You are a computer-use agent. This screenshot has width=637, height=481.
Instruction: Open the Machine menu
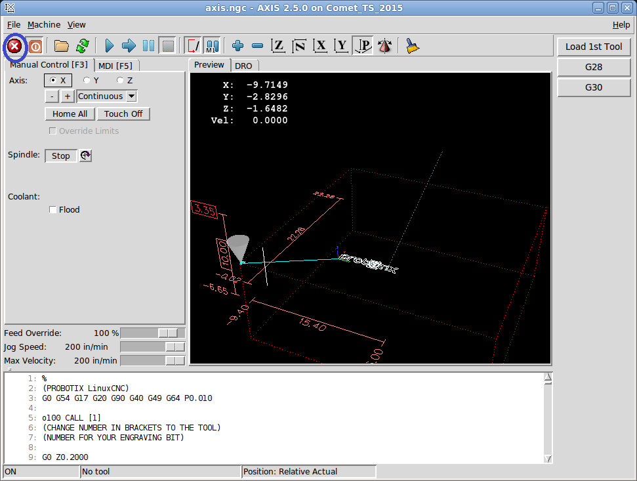pos(44,24)
